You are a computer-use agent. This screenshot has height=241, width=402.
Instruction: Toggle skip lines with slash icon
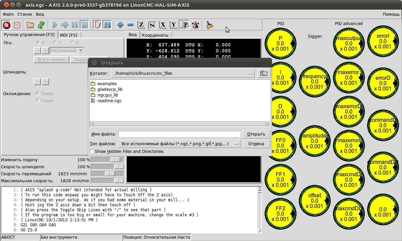point(98,25)
